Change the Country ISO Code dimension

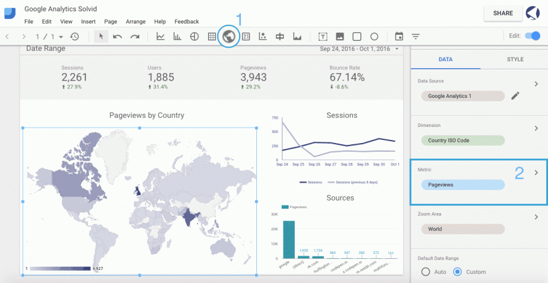(x=463, y=141)
